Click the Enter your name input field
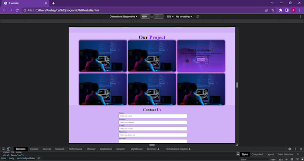 pyautogui.click(x=153, y=116)
